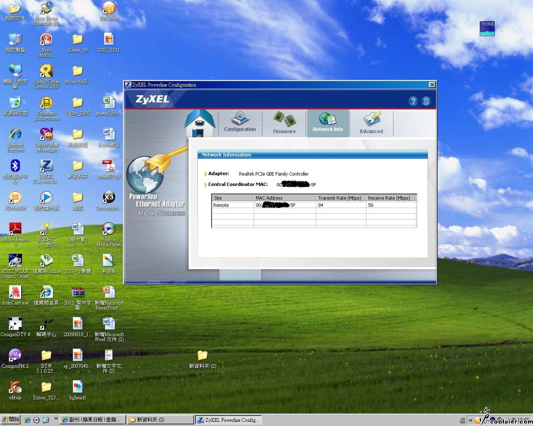Select the Remote row in the table
This screenshot has width=533, height=426.
tap(314, 205)
